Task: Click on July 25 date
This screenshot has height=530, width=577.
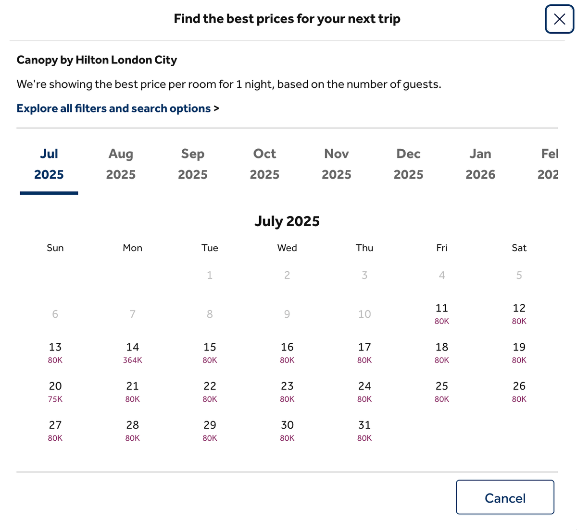Action: 442,391
